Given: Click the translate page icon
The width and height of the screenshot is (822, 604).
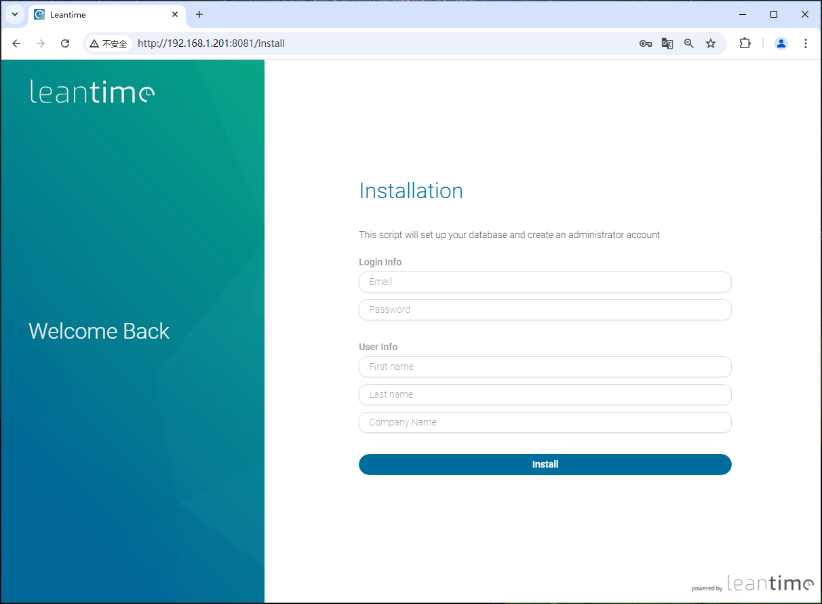Looking at the screenshot, I should (x=667, y=43).
